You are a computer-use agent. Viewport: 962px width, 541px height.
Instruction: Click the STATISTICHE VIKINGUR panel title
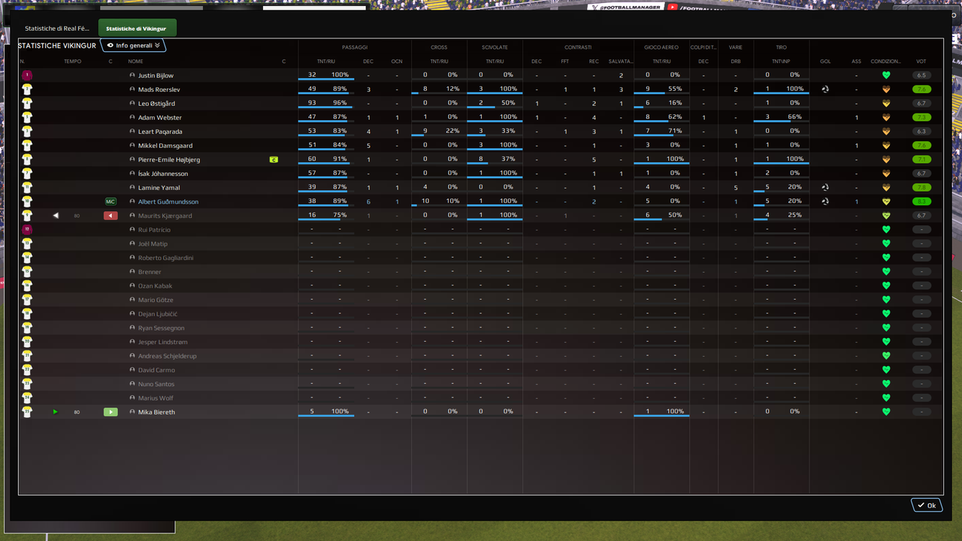(57, 46)
